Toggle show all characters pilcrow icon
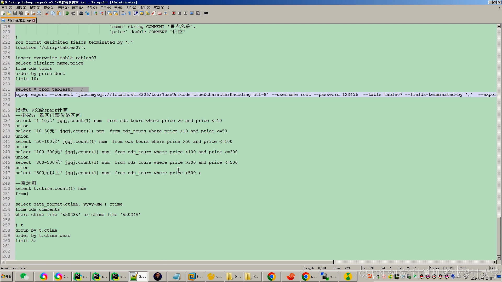The width and height of the screenshot is (502, 282). pyautogui.click(x=130, y=13)
